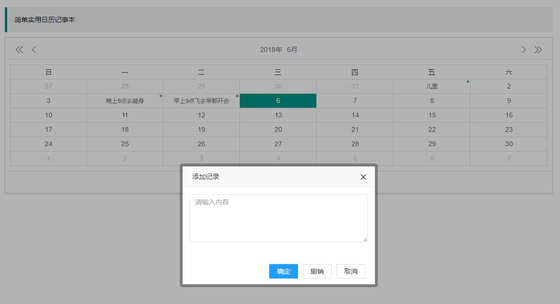Screen dimensions: 560x304
Task: Jump to next year with double-right arrow
Action: [x=538, y=50]
